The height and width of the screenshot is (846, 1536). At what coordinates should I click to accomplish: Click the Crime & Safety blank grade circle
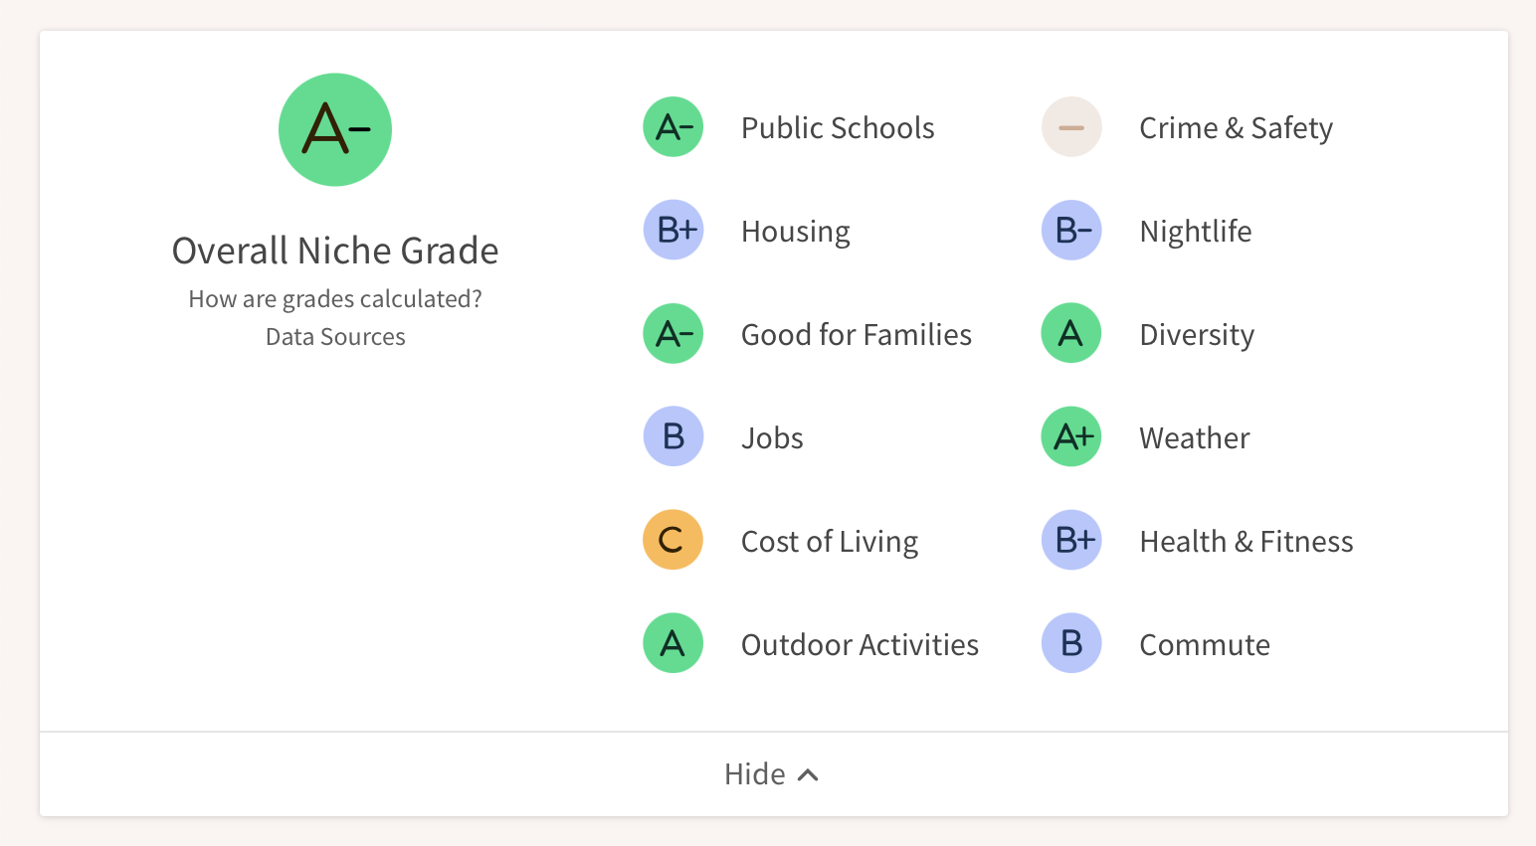pos(1071,127)
